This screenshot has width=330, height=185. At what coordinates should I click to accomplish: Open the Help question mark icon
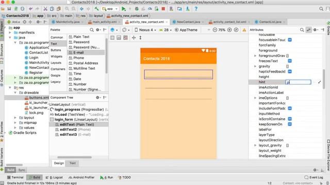tap(196, 9)
